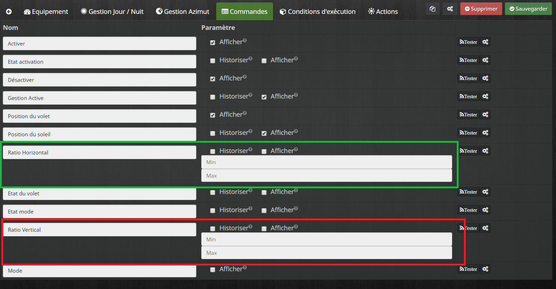Click Max field of Ratio Vertical
Screen dimensions: 556x289
point(327,253)
